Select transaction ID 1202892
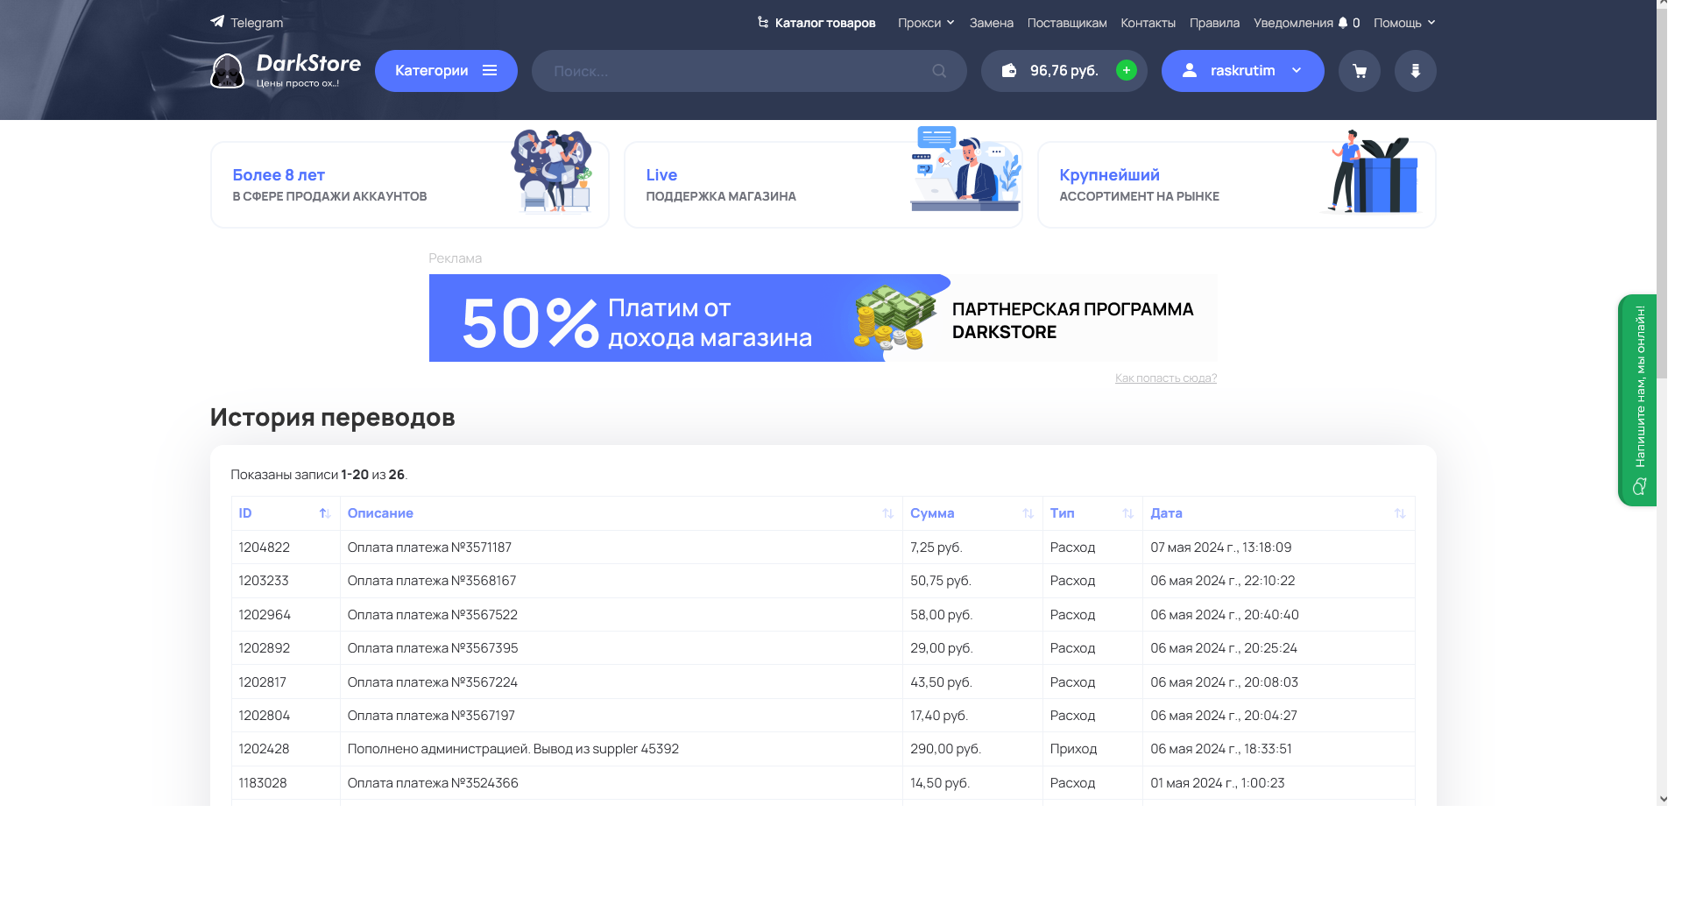Screen dimensions: 1682x911 click(x=265, y=648)
